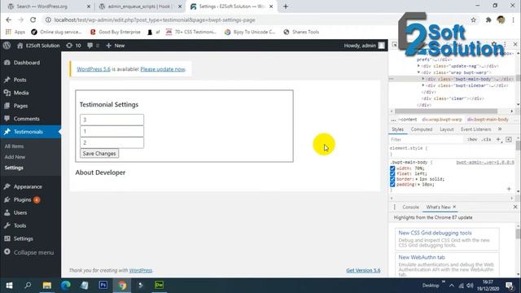Open All Items under Testimonials
The height and width of the screenshot is (293, 521).
pos(14,146)
